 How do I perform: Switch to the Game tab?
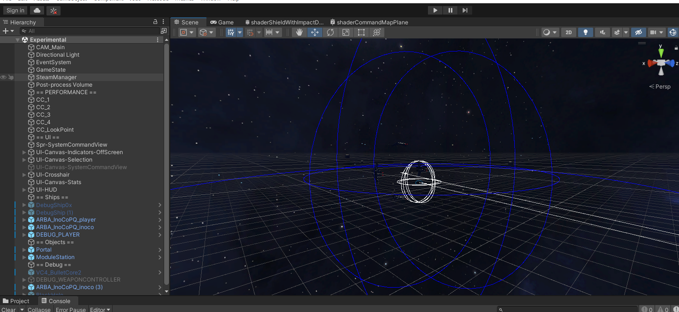point(221,22)
